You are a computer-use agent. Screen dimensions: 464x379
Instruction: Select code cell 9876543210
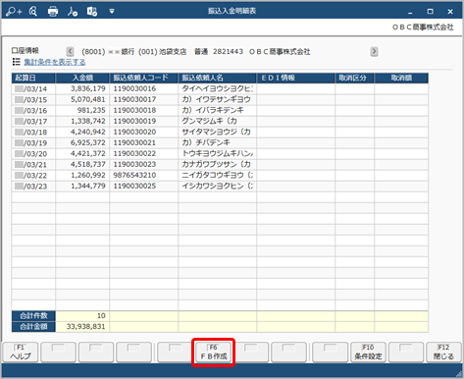(x=144, y=175)
